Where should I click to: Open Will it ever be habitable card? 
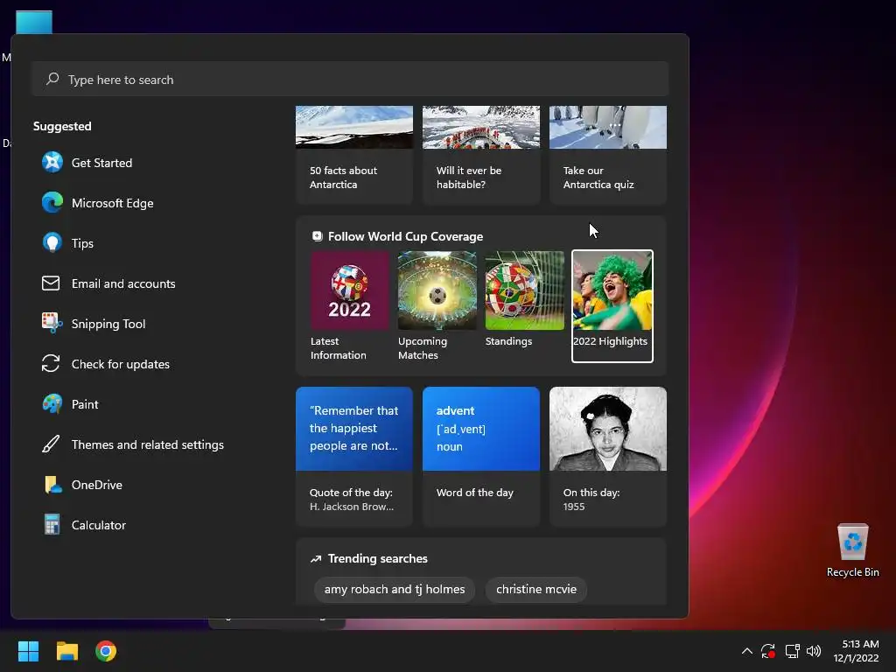coord(481,155)
